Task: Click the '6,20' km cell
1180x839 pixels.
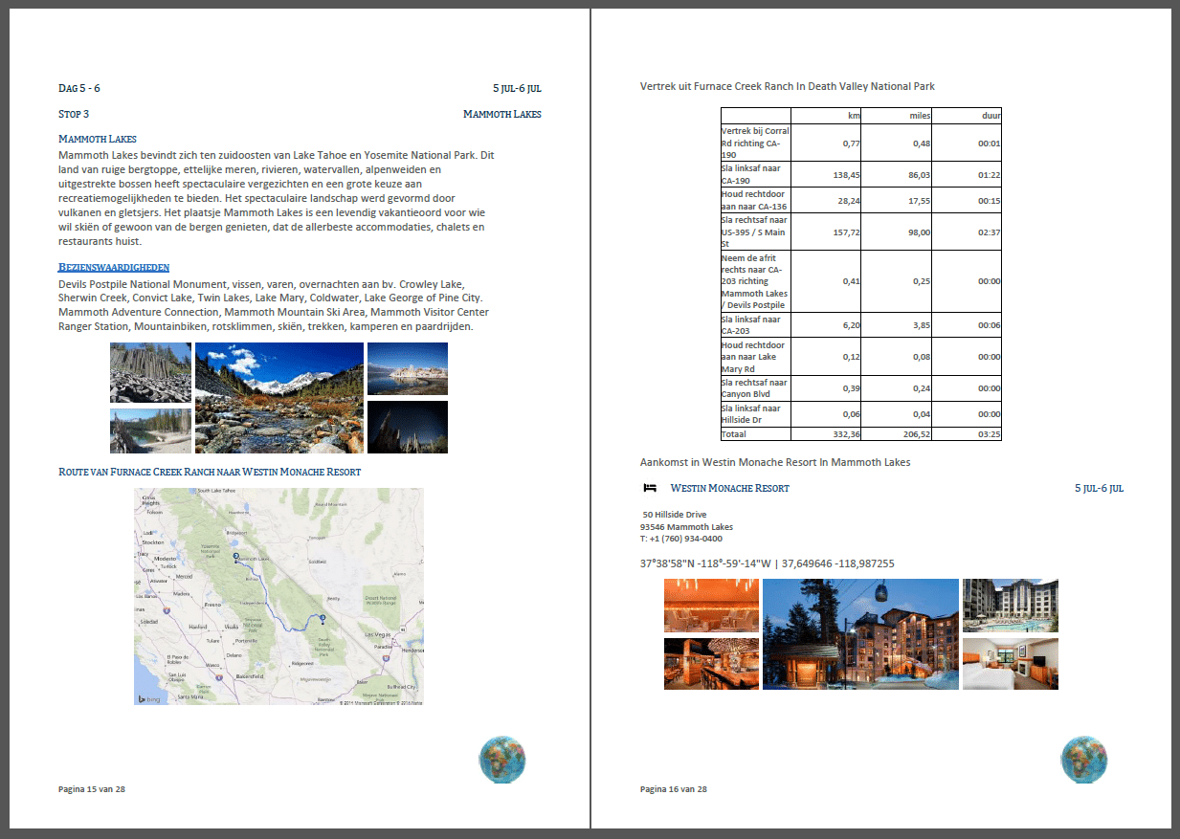Action: (825, 325)
